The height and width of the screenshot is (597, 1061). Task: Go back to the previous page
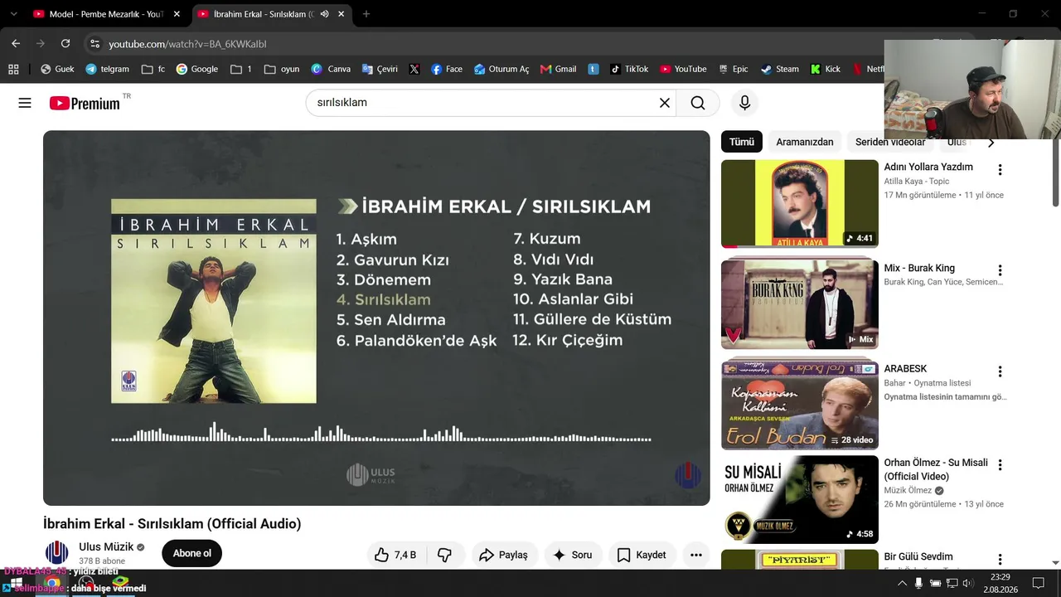[16, 43]
